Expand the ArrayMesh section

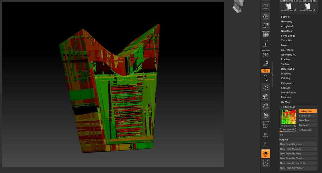pos(287,26)
